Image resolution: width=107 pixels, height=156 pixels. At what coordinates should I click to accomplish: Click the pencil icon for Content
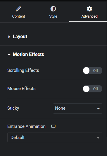pos(18,9)
